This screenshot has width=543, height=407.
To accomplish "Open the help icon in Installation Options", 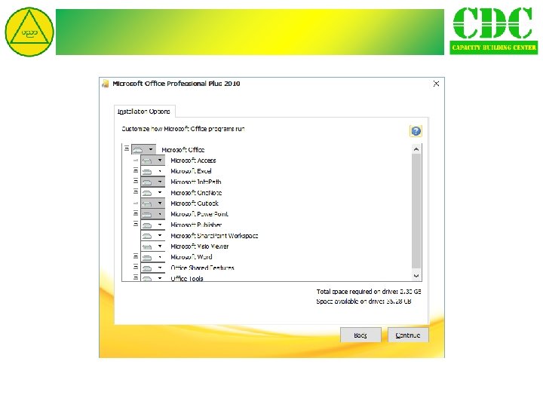I will pos(416,131).
